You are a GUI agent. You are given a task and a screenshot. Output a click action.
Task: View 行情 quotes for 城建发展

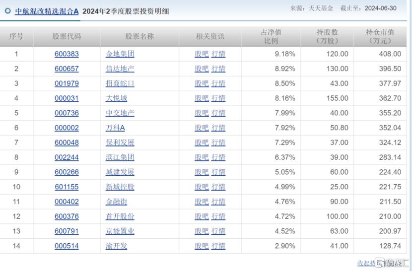(x=218, y=172)
